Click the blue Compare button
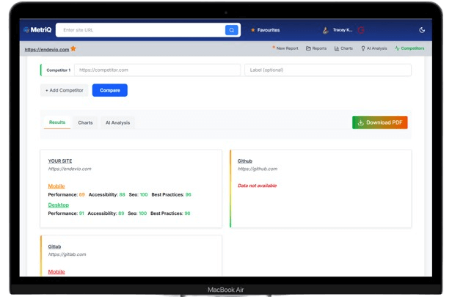Image resolution: width=452 pixels, height=297 pixels. pos(110,90)
